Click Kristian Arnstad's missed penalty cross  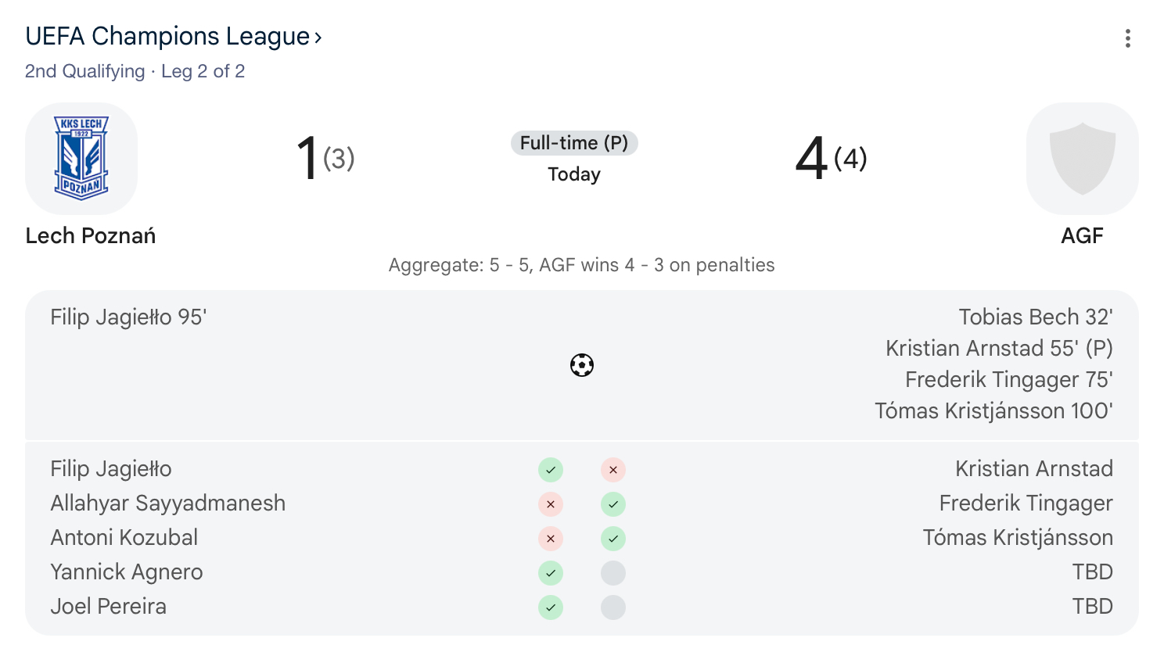613,470
